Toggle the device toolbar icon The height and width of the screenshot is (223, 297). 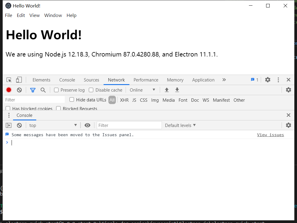pyautogui.click(x=19, y=80)
